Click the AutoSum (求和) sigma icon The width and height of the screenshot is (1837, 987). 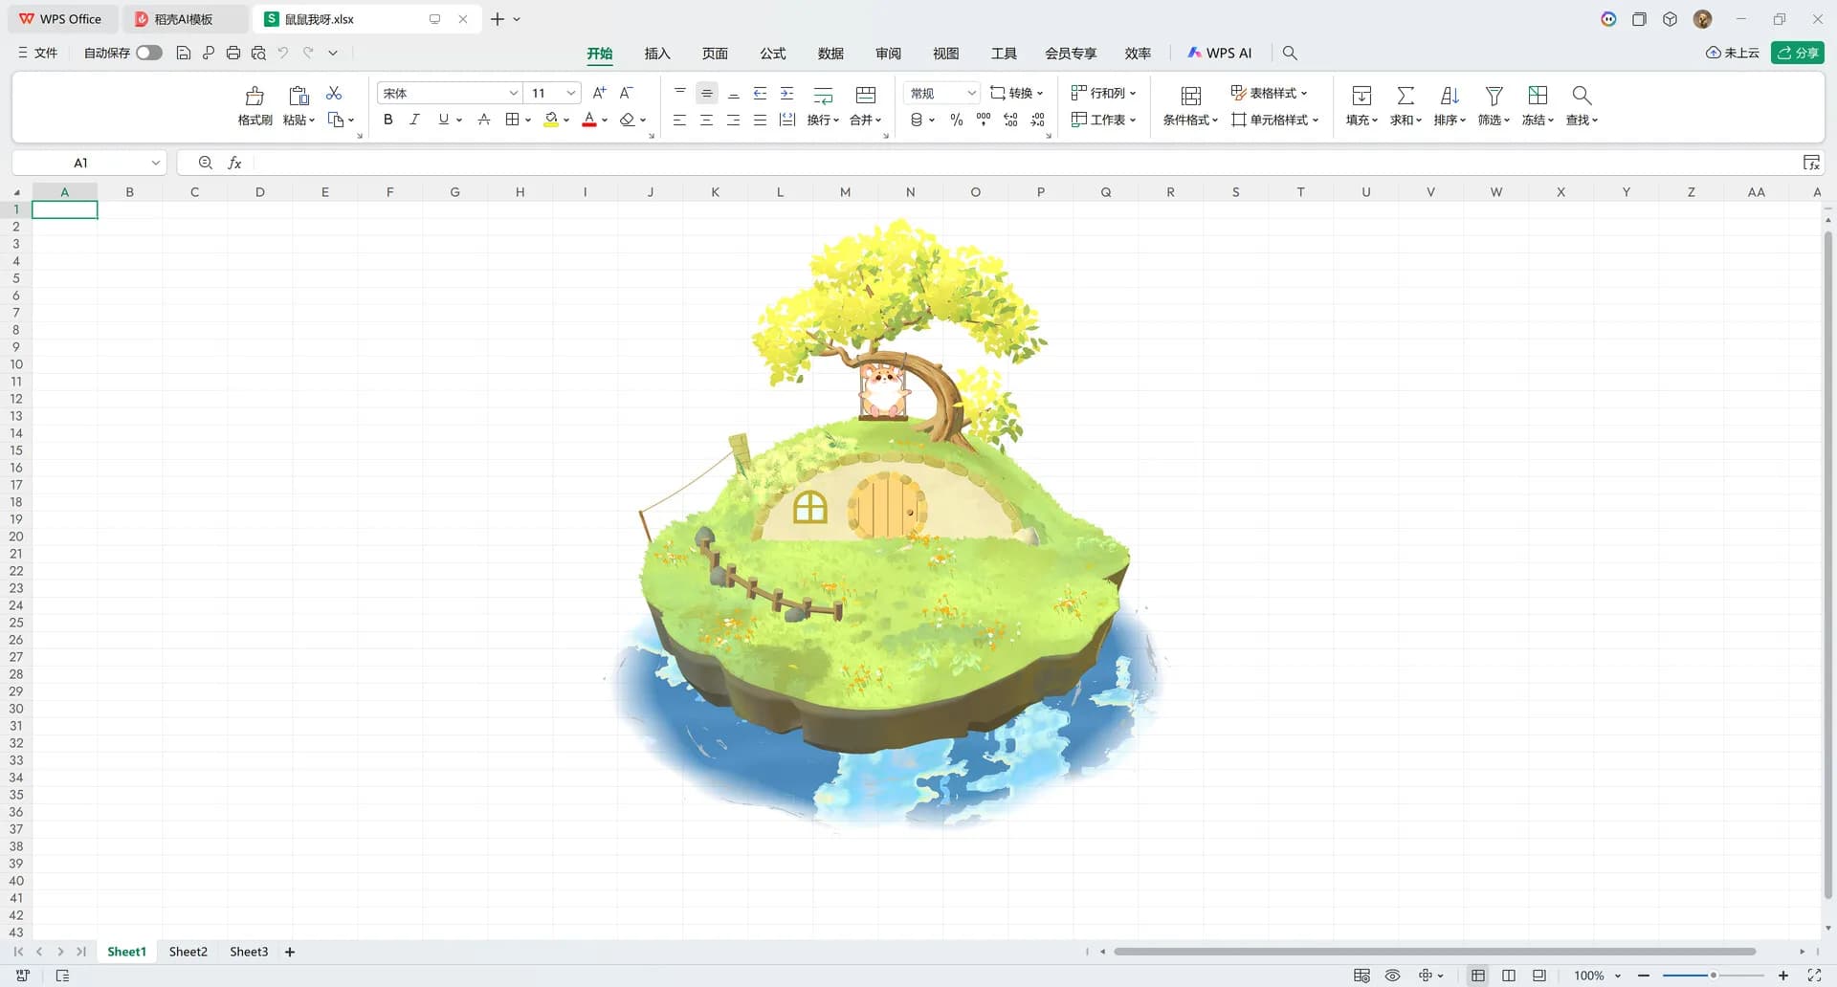pos(1405,96)
